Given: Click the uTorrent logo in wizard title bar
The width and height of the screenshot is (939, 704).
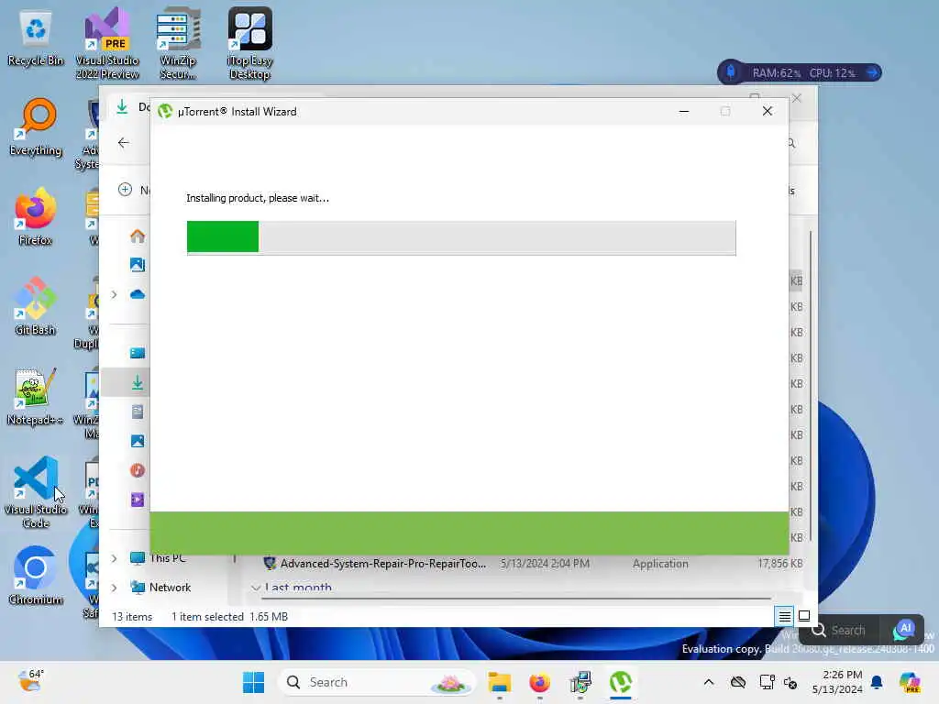Looking at the screenshot, I should pyautogui.click(x=165, y=111).
